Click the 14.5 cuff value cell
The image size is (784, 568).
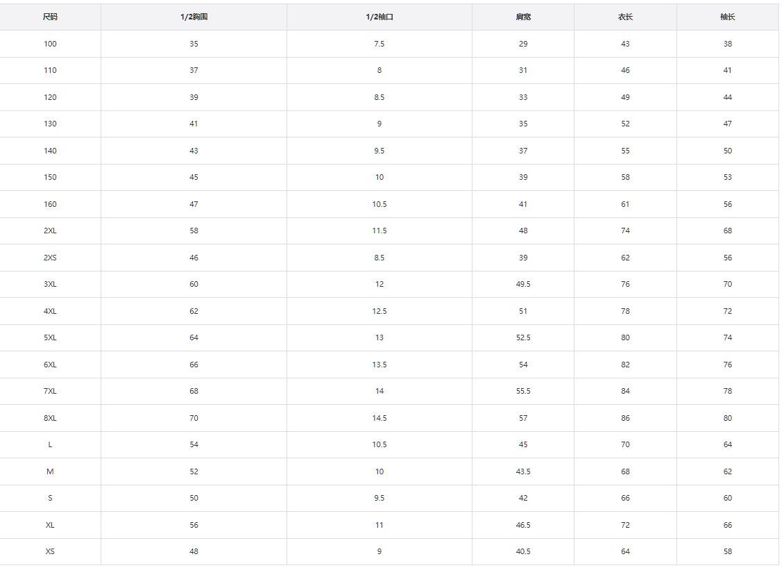tap(380, 418)
